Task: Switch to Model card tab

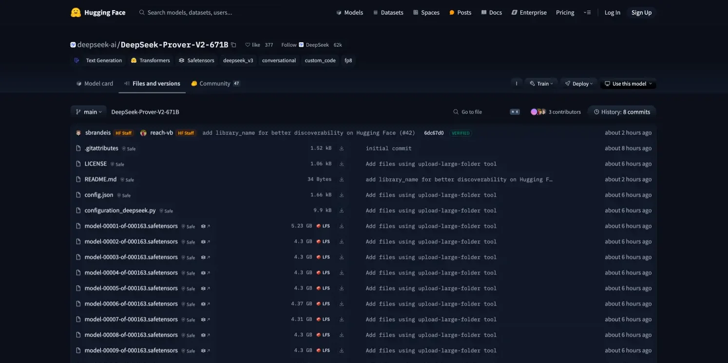Action: 95,84
